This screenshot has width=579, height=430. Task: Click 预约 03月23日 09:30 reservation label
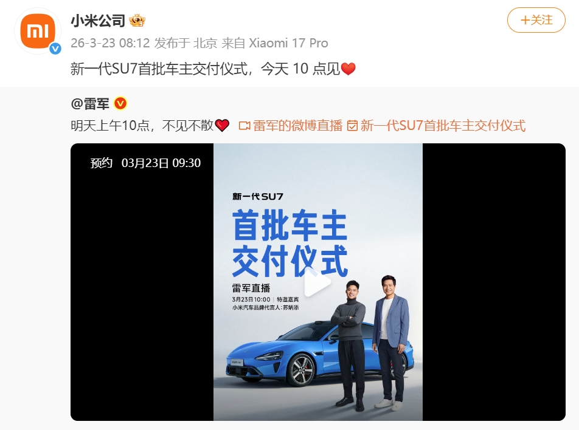coord(145,163)
